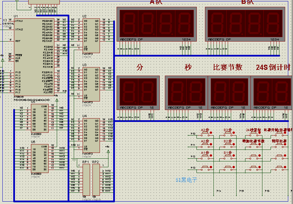The height and width of the screenshot is (204, 293).
Task: Select the U5 ULN2803 driver chip
Action: [x=40, y=119]
